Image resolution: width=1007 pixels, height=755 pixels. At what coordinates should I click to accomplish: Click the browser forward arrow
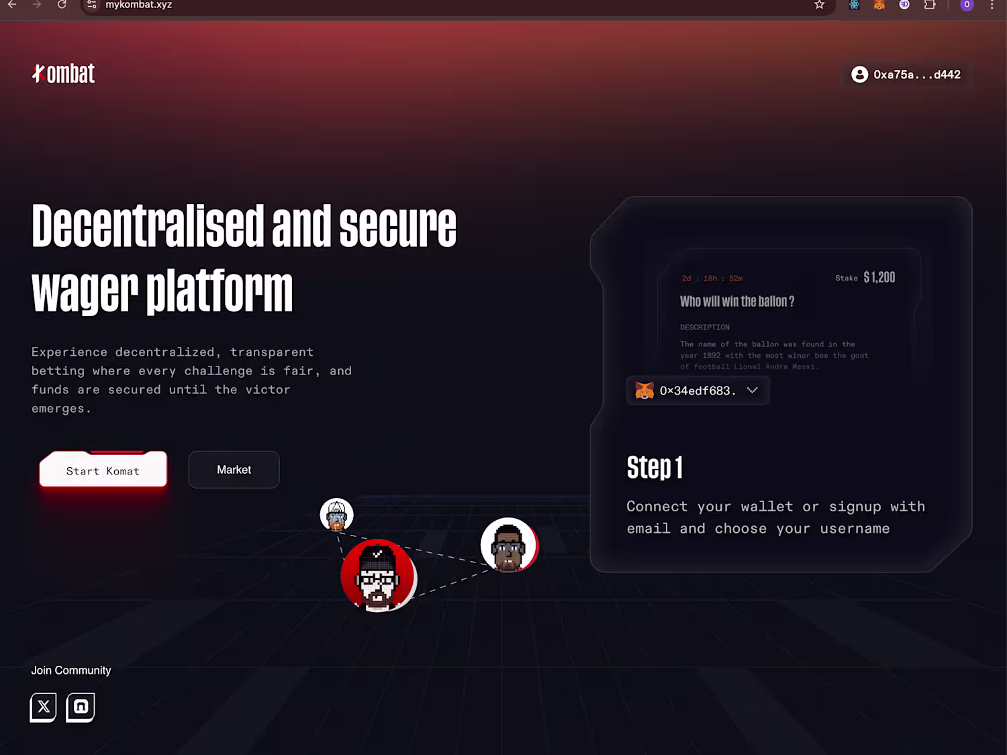tap(37, 5)
